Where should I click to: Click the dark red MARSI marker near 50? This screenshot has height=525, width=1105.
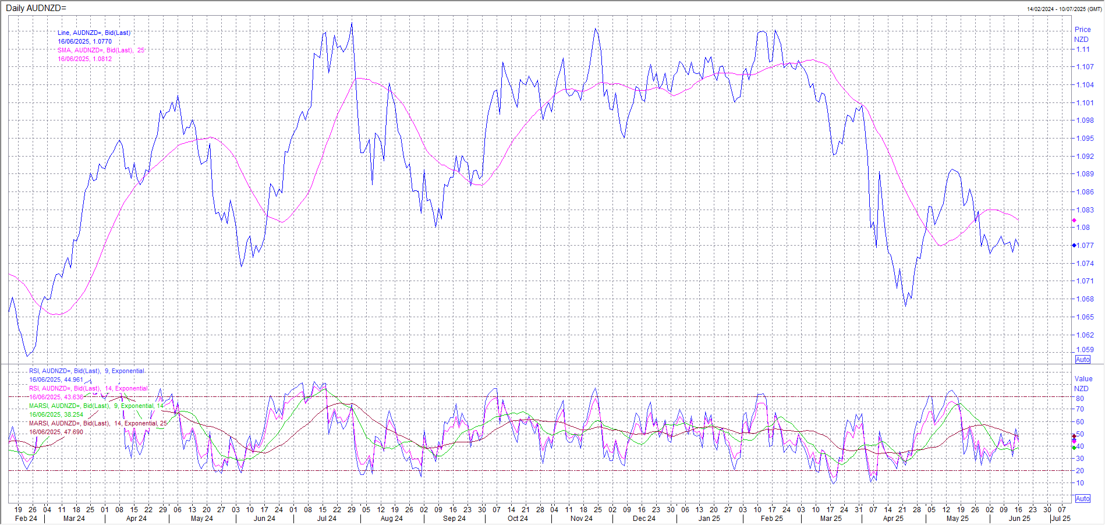click(x=1074, y=436)
